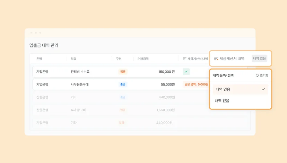This screenshot has width=287, height=163.
Task: Reset filter with 초기화 button
Action: 262,75
